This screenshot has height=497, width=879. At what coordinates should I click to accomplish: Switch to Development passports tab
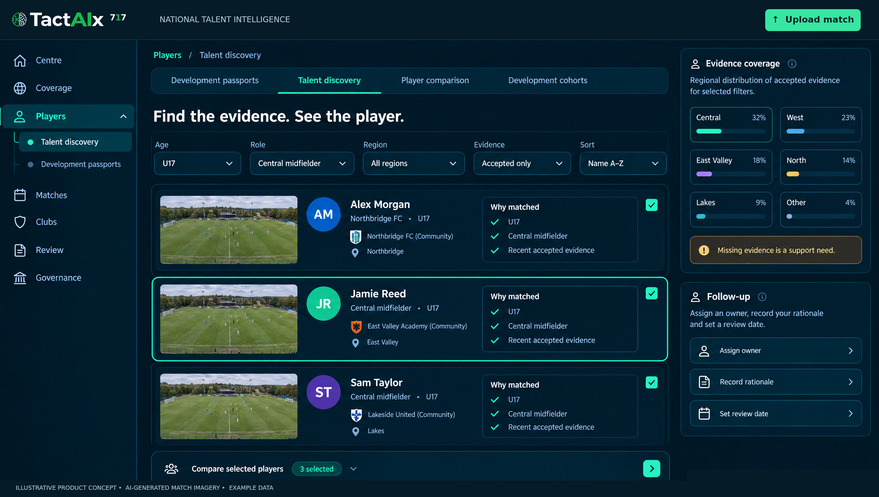pos(215,80)
